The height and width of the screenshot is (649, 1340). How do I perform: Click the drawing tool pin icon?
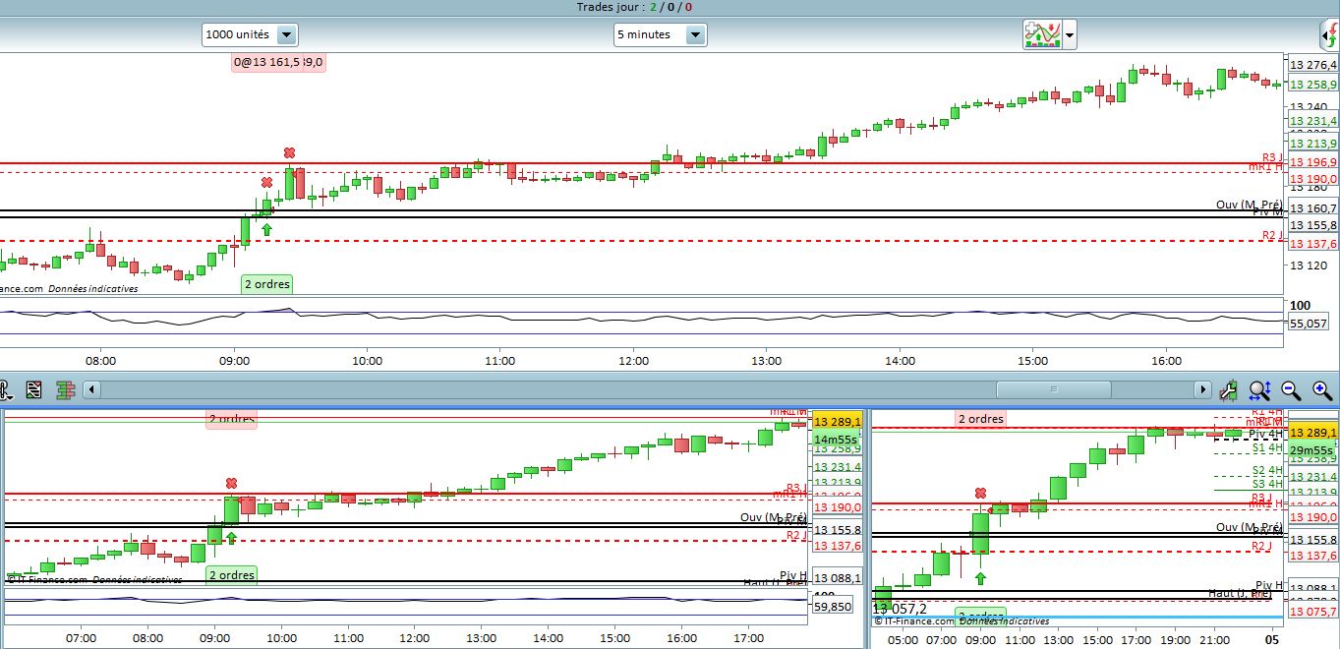click(5, 389)
